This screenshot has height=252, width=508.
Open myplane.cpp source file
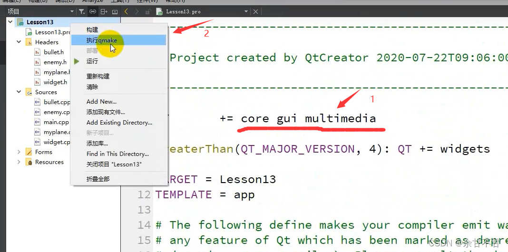[57, 132]
